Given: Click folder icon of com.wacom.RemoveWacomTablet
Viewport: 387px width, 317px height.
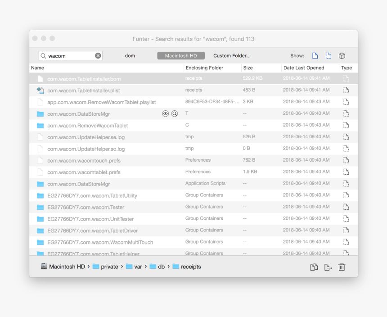Looking at the screenshot, I should [x=40, y=126].
